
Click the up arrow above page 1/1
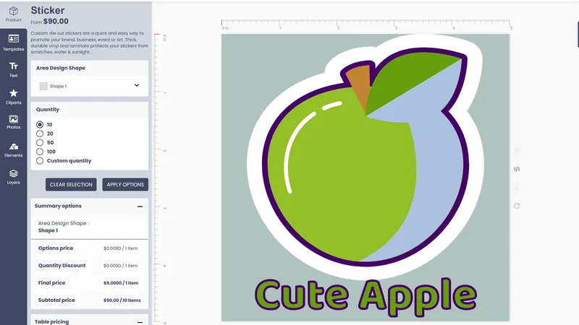[x=517, y=151]
